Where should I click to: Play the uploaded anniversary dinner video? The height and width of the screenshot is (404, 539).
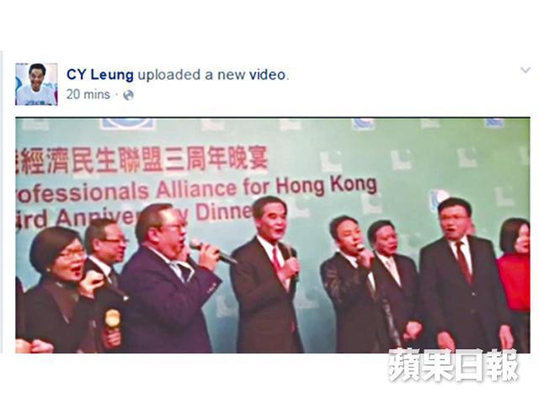[x=273, y=236]
